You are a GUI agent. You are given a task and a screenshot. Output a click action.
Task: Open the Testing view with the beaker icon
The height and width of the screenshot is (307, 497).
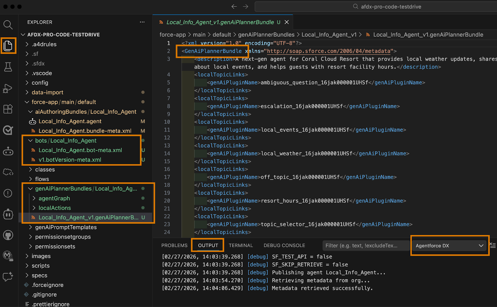click(8, 67)
